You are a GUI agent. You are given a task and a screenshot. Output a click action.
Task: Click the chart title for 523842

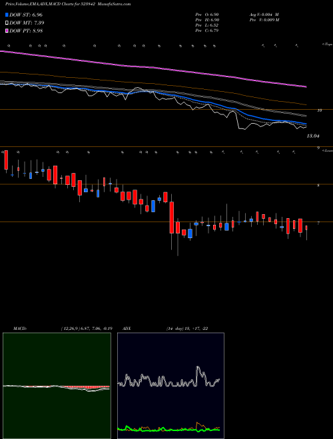(68, 4)
